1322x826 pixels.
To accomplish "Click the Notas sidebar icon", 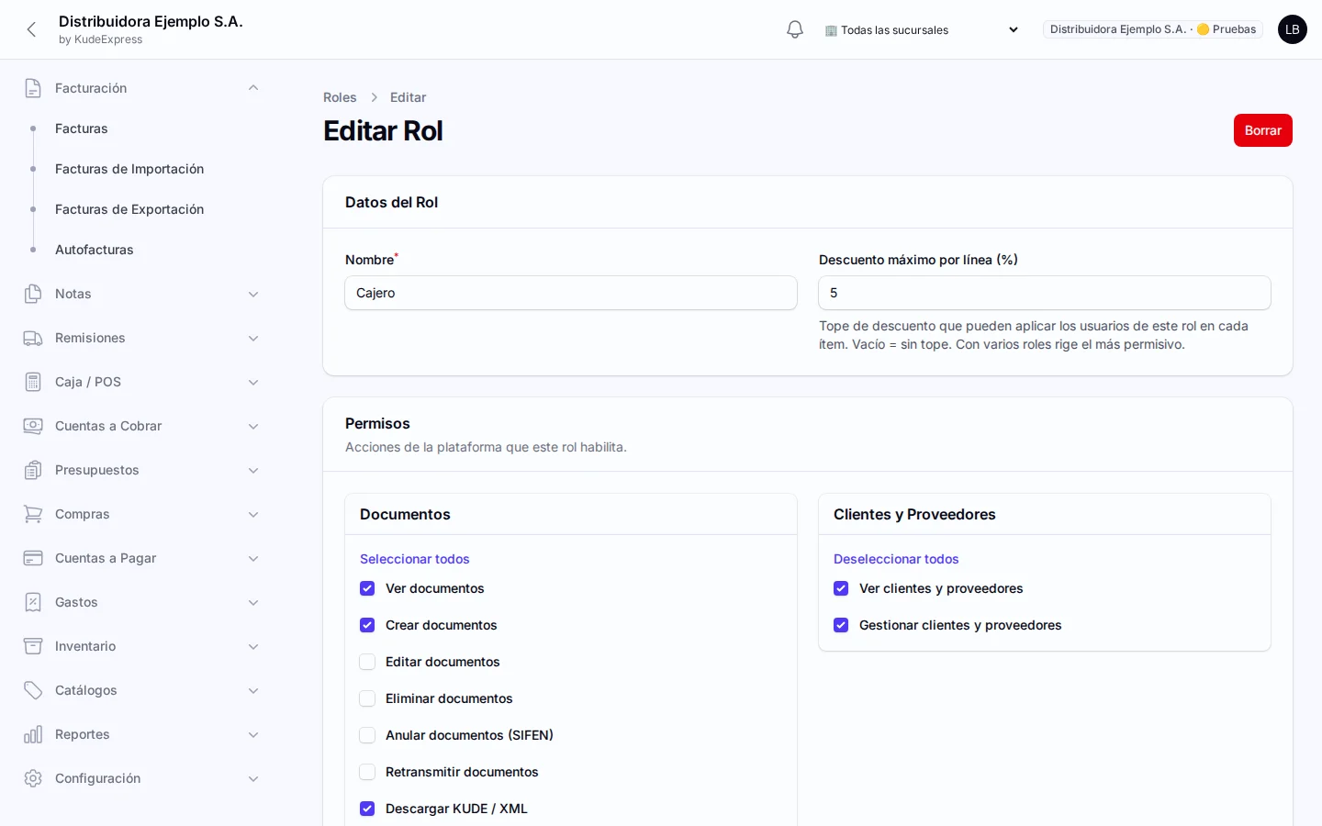I will [33, 294].
